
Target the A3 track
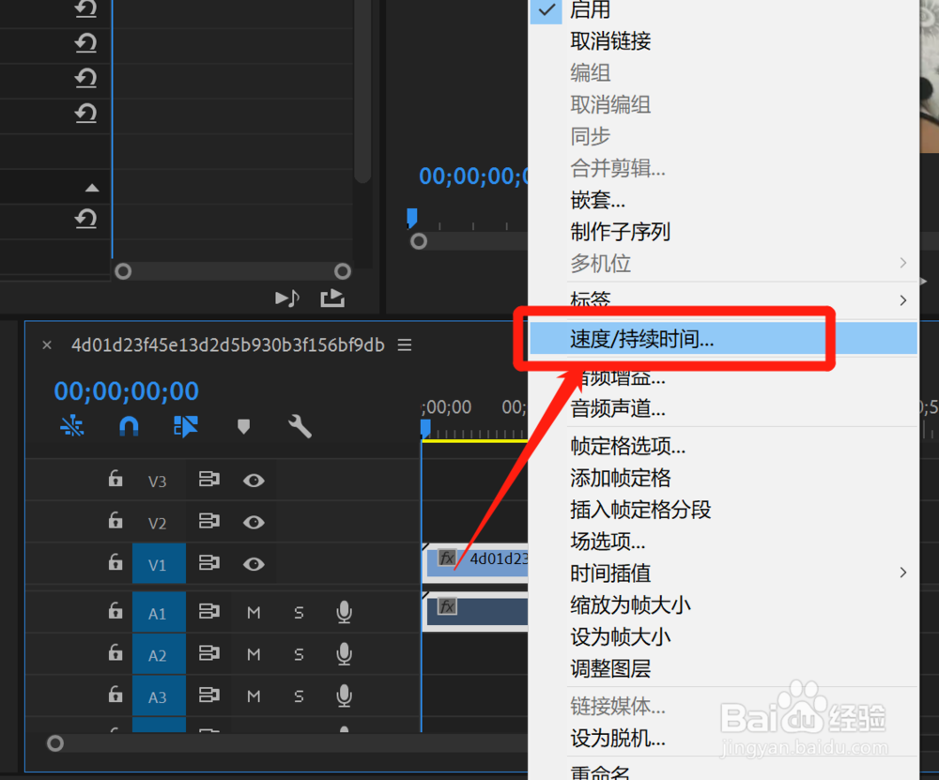(x=159, y=696)
